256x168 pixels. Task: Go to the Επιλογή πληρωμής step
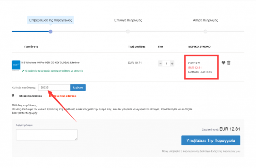tap(128, 20)
